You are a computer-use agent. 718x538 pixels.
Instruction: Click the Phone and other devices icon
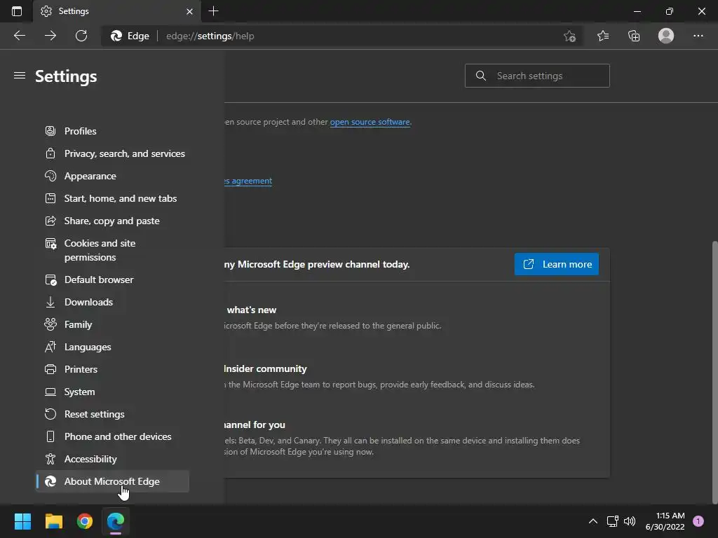50,436
